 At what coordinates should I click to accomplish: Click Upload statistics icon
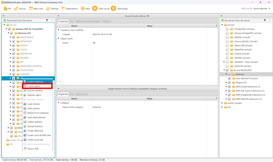(25, 126)
